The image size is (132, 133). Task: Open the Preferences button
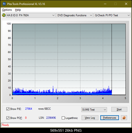[x=110, y=118]
